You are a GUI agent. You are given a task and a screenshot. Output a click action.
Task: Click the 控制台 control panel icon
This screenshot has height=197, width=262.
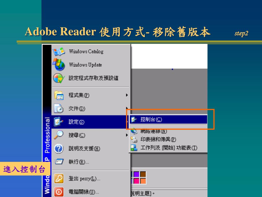(134, 120)
